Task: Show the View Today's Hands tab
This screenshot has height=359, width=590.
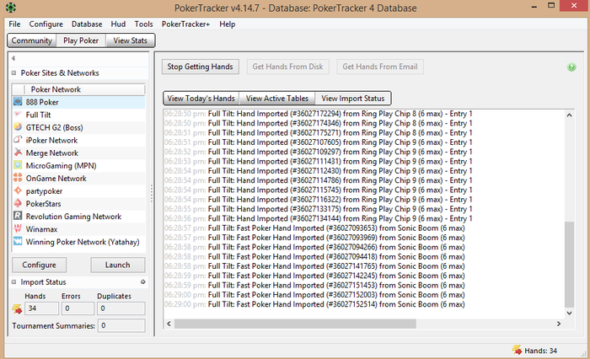Action: [201, 99]
